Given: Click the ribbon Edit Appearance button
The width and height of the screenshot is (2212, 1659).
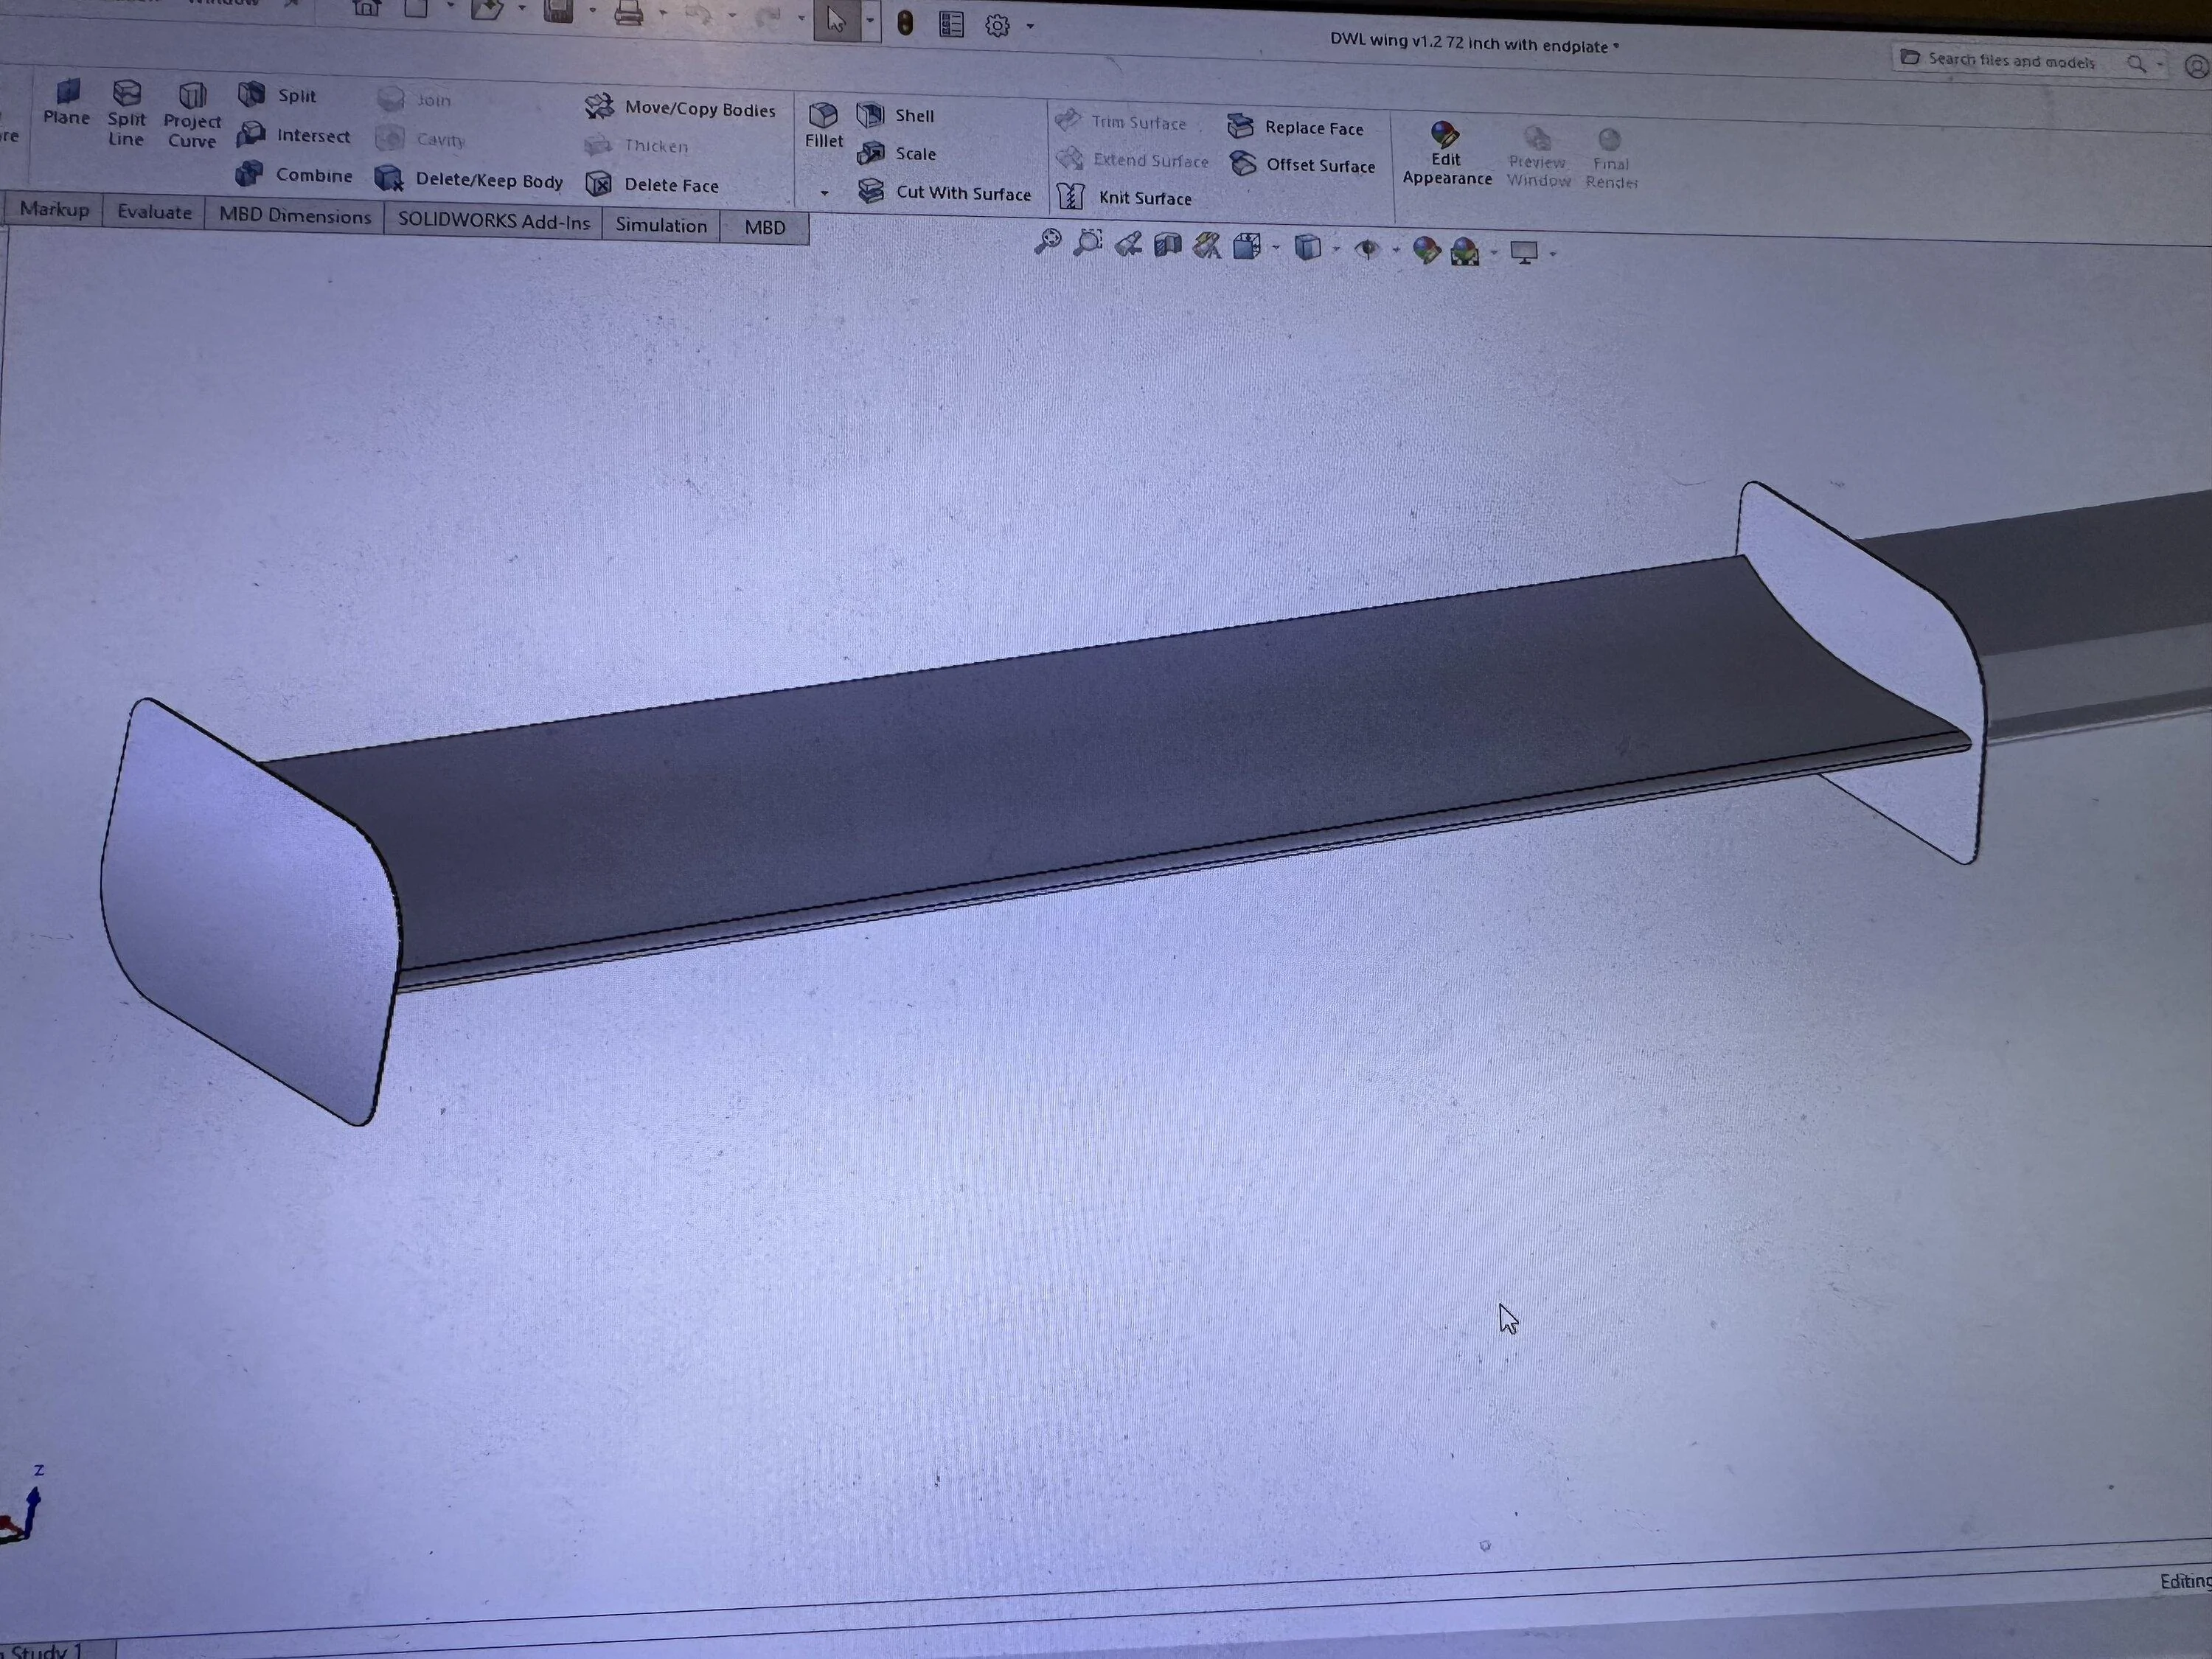Looking at the screenshot, I should (x=1446, y=155).
